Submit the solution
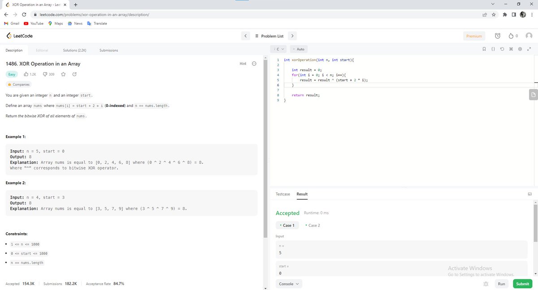538x290 pixels. 522,284
